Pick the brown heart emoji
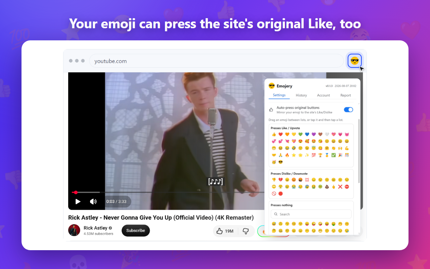This screenshot has height=269, width=430. pos(320,134)
